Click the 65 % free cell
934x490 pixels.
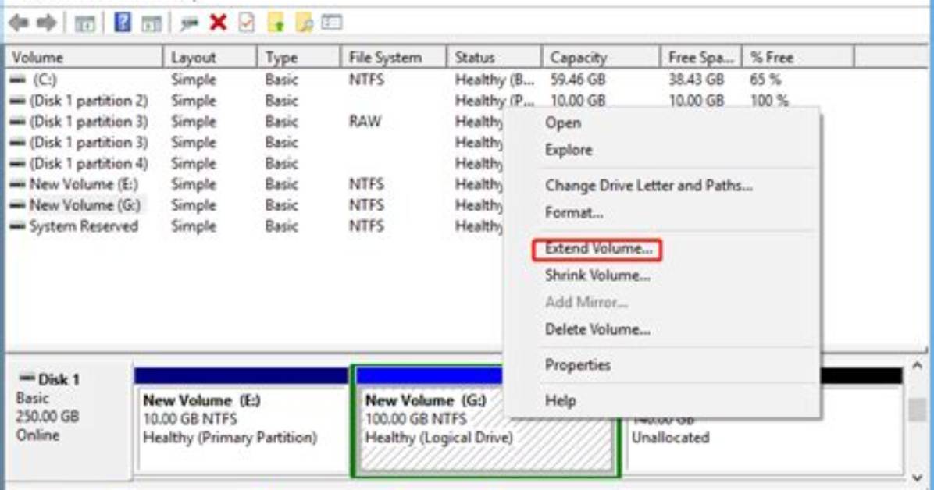(x=765, y=79)
